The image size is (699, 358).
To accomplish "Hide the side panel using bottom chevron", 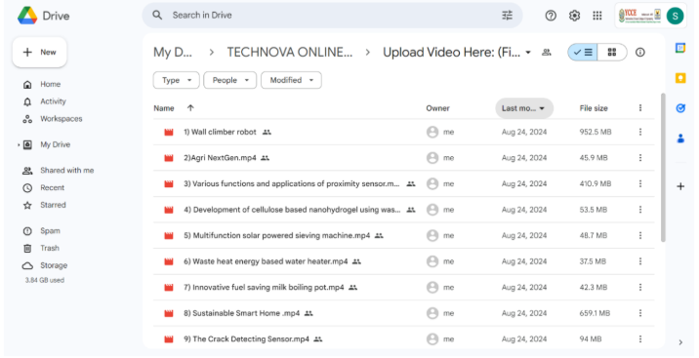I will point(680,342).
